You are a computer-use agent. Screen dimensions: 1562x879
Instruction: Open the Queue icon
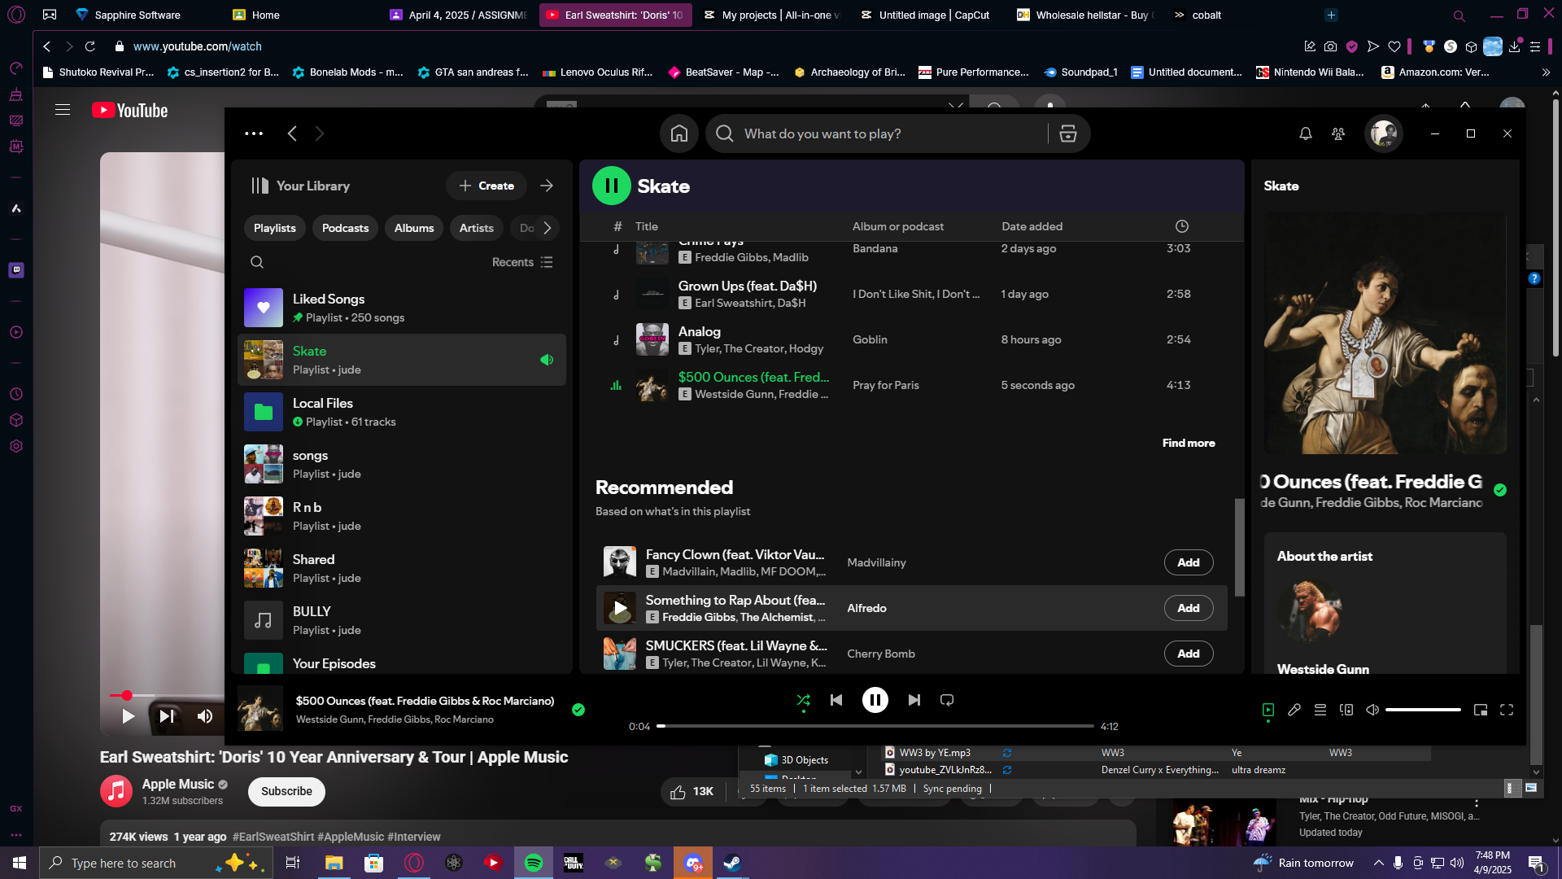coord(1320,711)
